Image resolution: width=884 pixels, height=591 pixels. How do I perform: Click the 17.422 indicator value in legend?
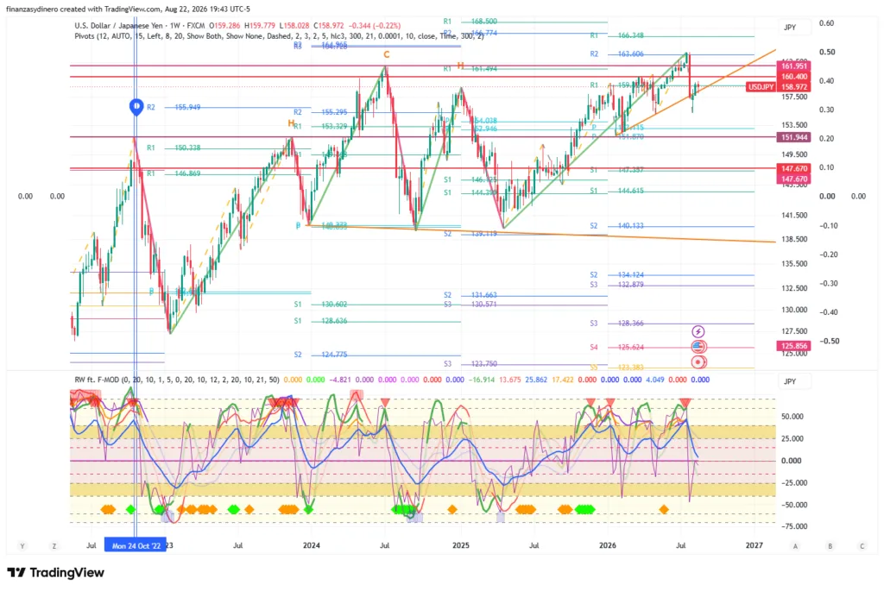coord(563,380)
